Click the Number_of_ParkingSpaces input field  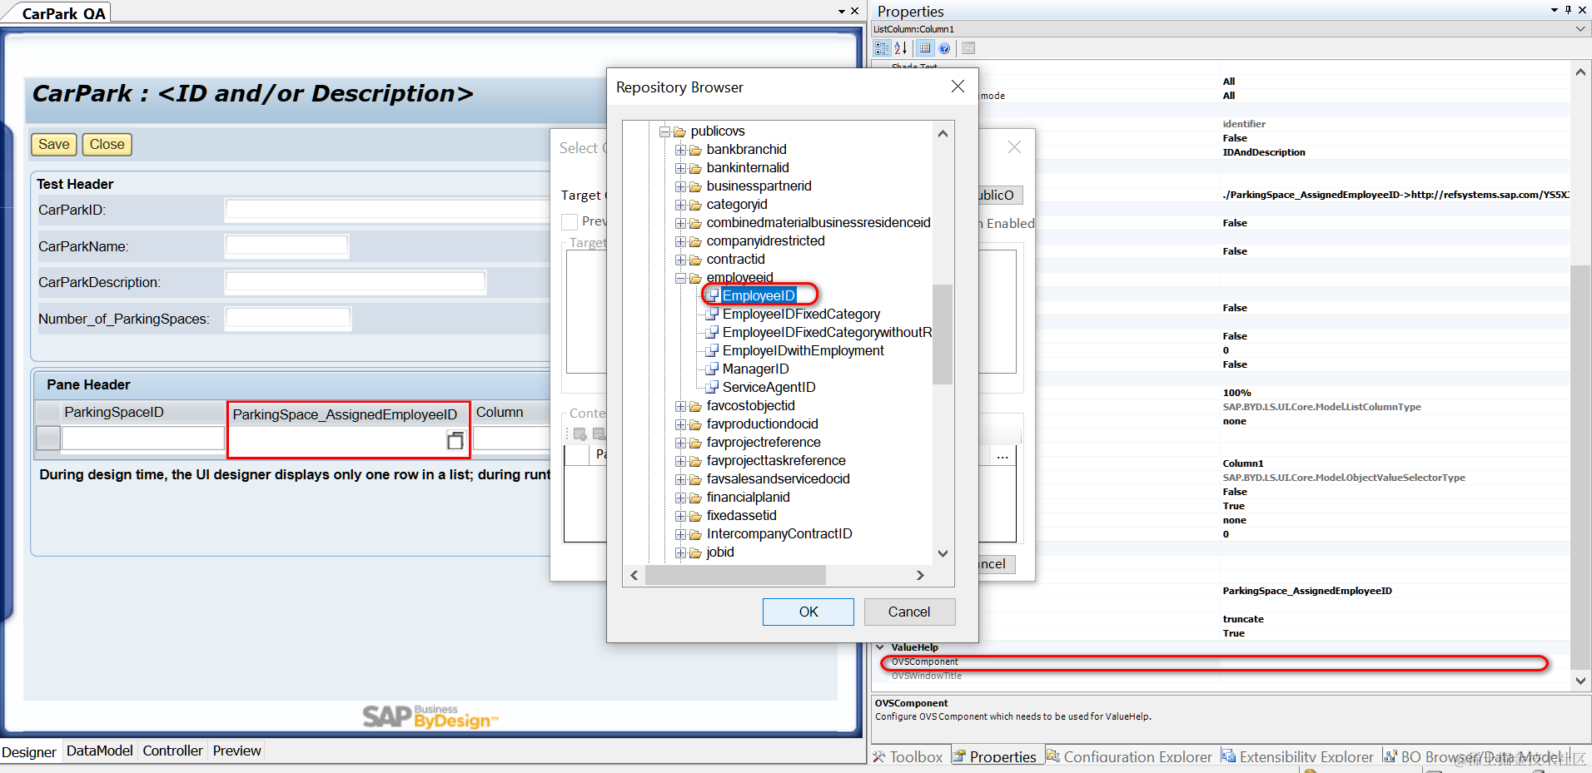[288, 318]
